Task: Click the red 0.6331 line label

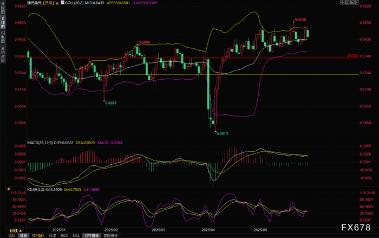Action: pos(353,56)
